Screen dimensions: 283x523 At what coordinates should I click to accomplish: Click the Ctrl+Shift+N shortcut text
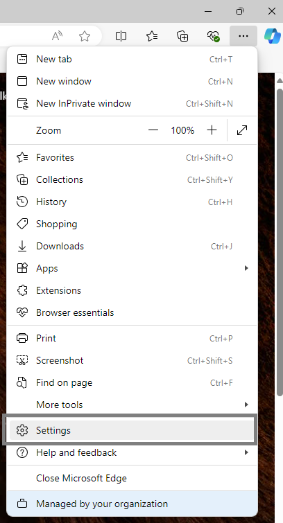[209, 104]
